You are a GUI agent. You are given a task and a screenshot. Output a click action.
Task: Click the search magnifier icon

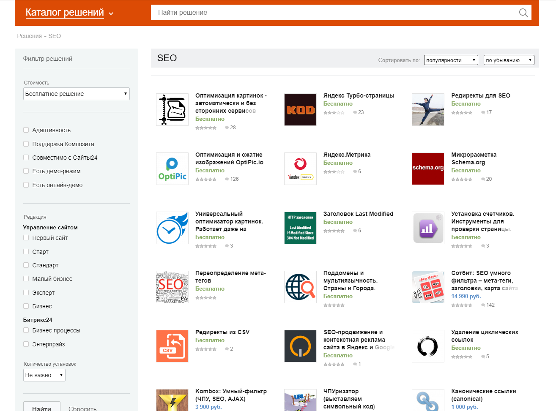coord(523,13)
